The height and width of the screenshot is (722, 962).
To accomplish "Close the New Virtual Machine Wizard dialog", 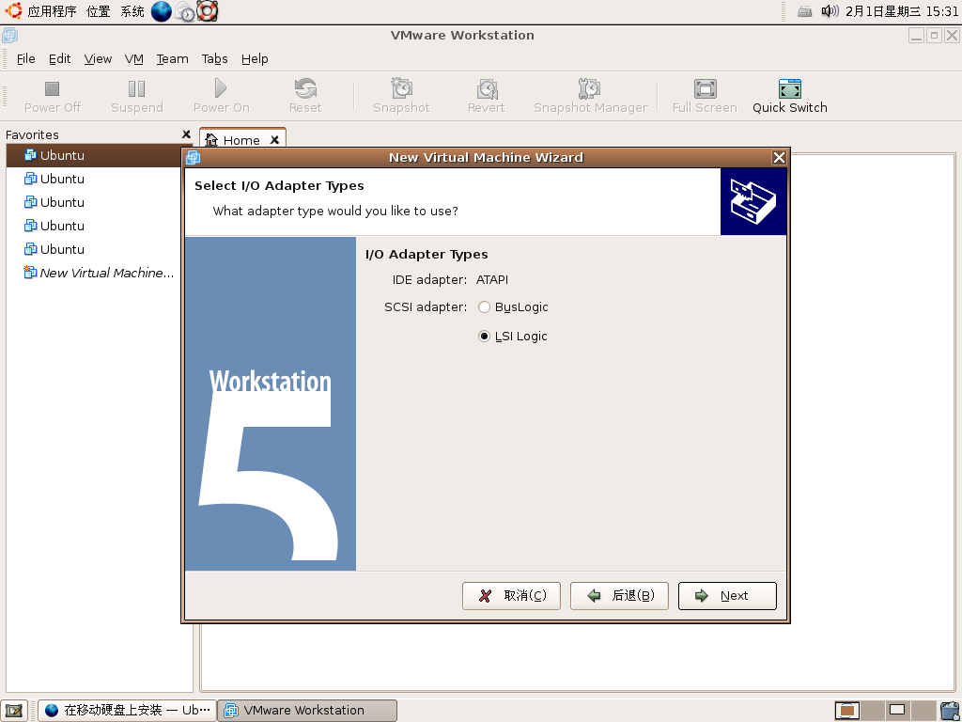I will coord(779,158).
